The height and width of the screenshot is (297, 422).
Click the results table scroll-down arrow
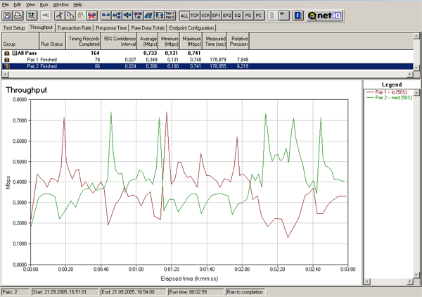[x=416, y=68]
